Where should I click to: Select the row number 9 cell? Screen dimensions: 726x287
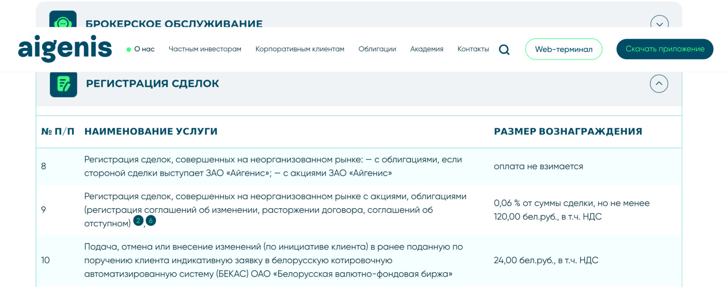(x=44, y=210)
